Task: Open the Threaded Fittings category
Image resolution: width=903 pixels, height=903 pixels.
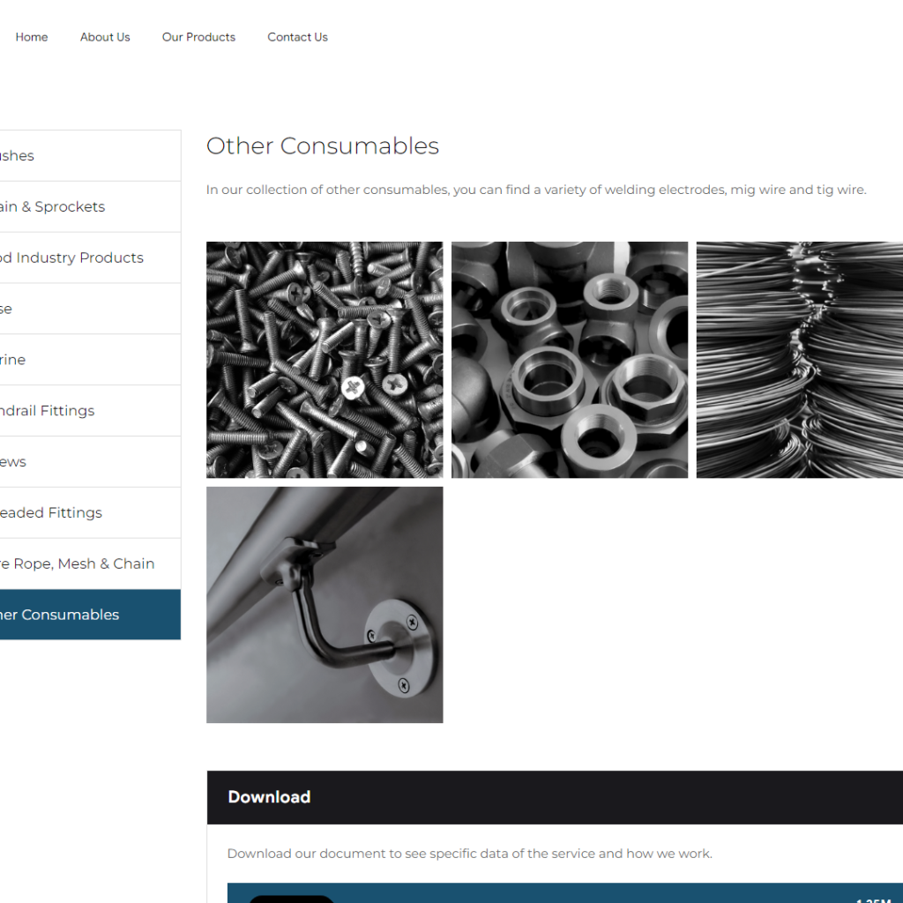Action: [x=91, y=512]
